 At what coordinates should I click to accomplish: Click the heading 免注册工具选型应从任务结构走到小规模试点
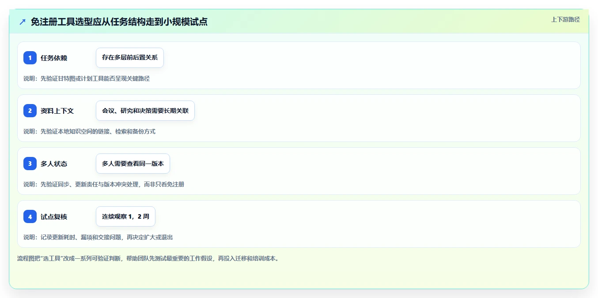[119, 22]
